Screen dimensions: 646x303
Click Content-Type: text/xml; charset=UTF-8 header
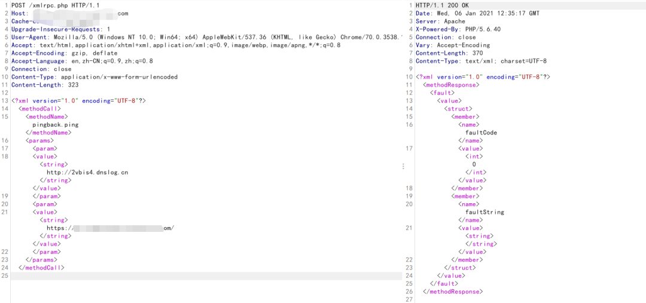pyautogui.click(x=481, y=61)
